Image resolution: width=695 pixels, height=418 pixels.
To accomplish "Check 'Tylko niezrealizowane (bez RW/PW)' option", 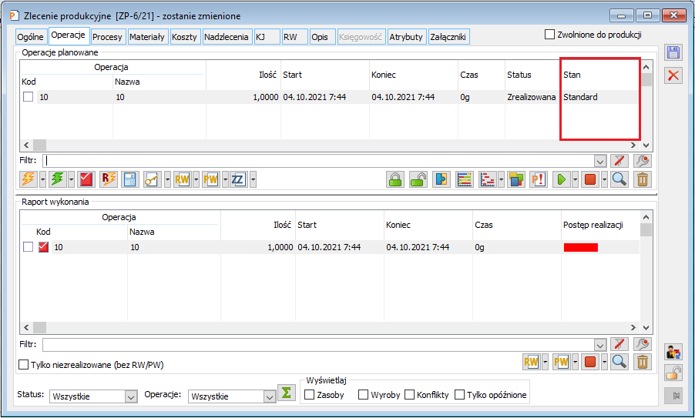I will point(23,364).
